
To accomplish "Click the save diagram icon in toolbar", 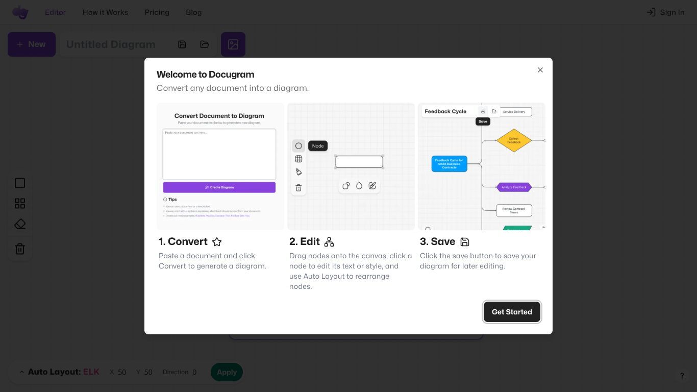I will point(182,44).
